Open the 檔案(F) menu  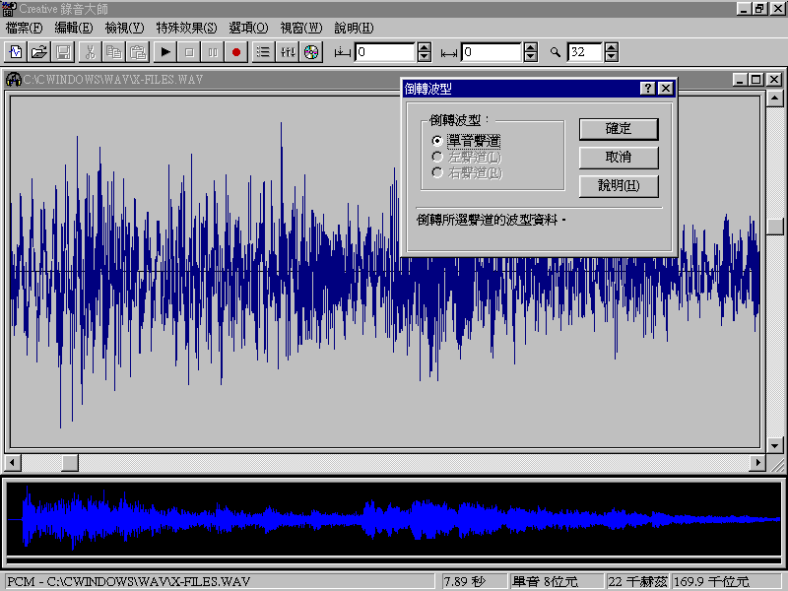pos(24,28)
